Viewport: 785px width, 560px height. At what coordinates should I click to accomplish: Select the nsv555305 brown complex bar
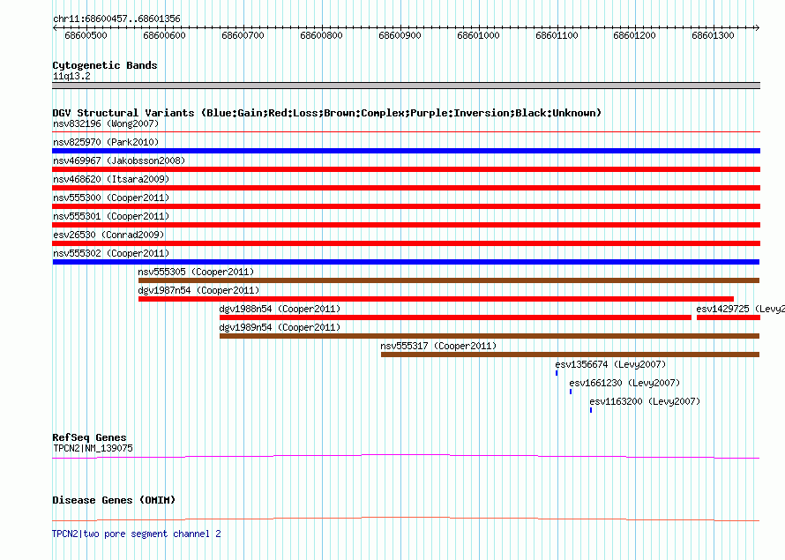(449, 280)
